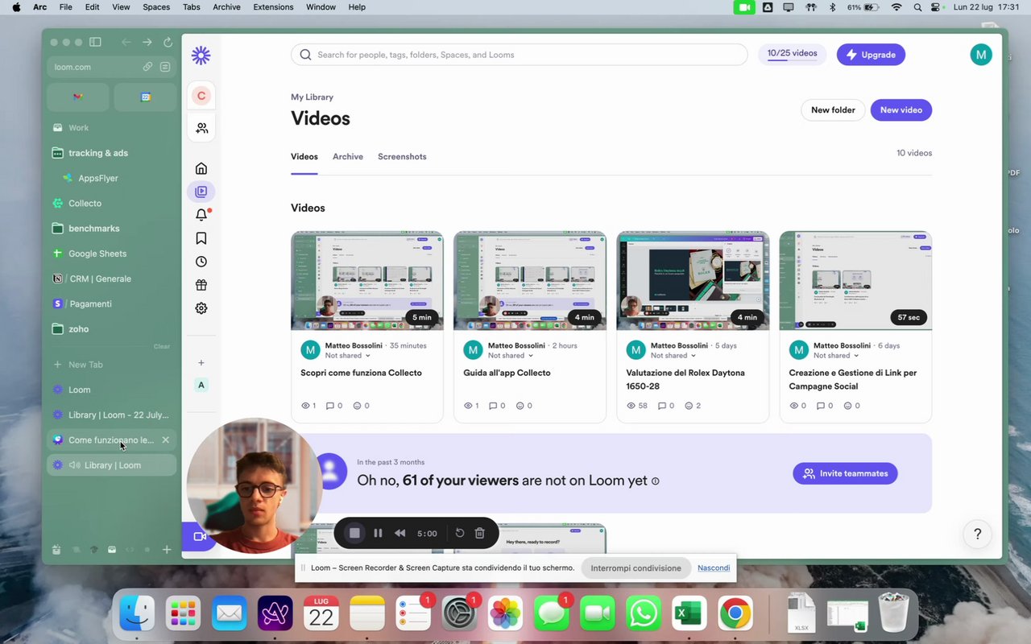Image resolution: width=1031 pixels, height=644 pixels.
Task: Select the green A workspace badge
Action: (x=201, y=385)
